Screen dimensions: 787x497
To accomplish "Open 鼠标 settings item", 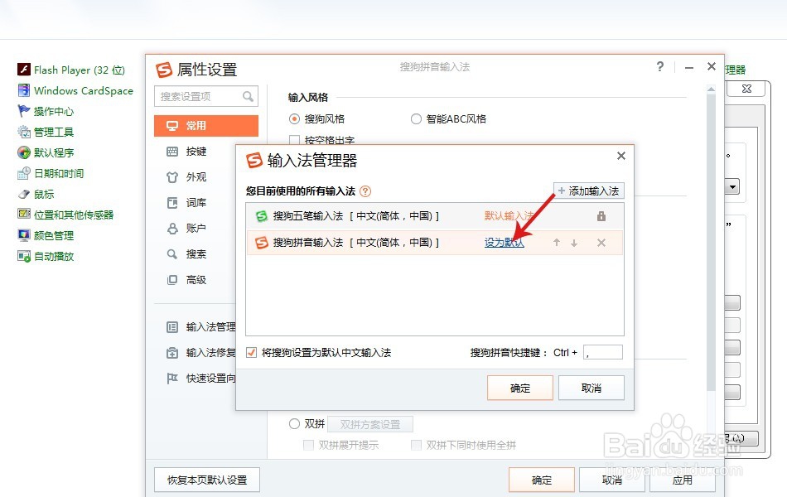I will pyautogui.click(x=36, y=195).
